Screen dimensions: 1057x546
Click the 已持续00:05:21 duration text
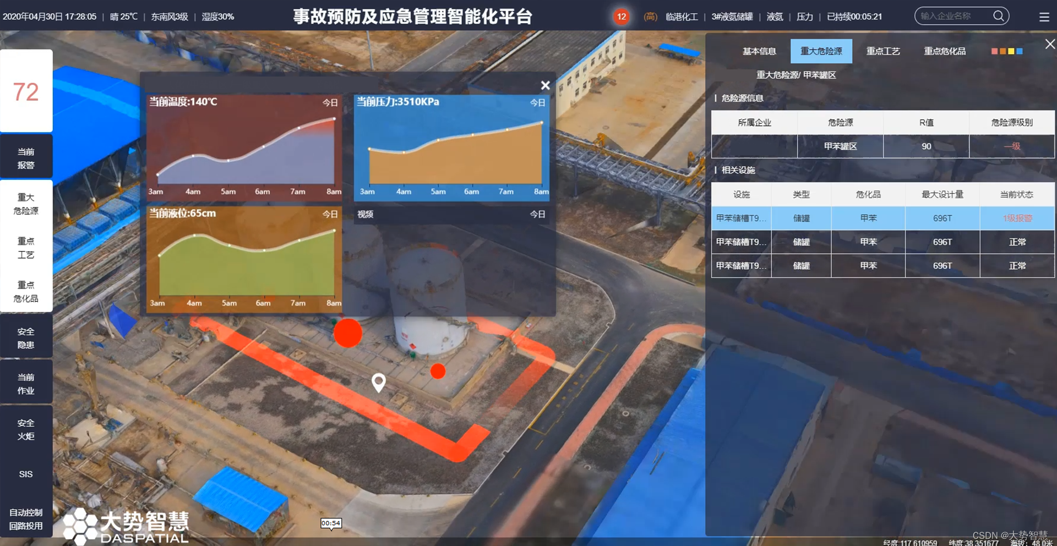854,17
